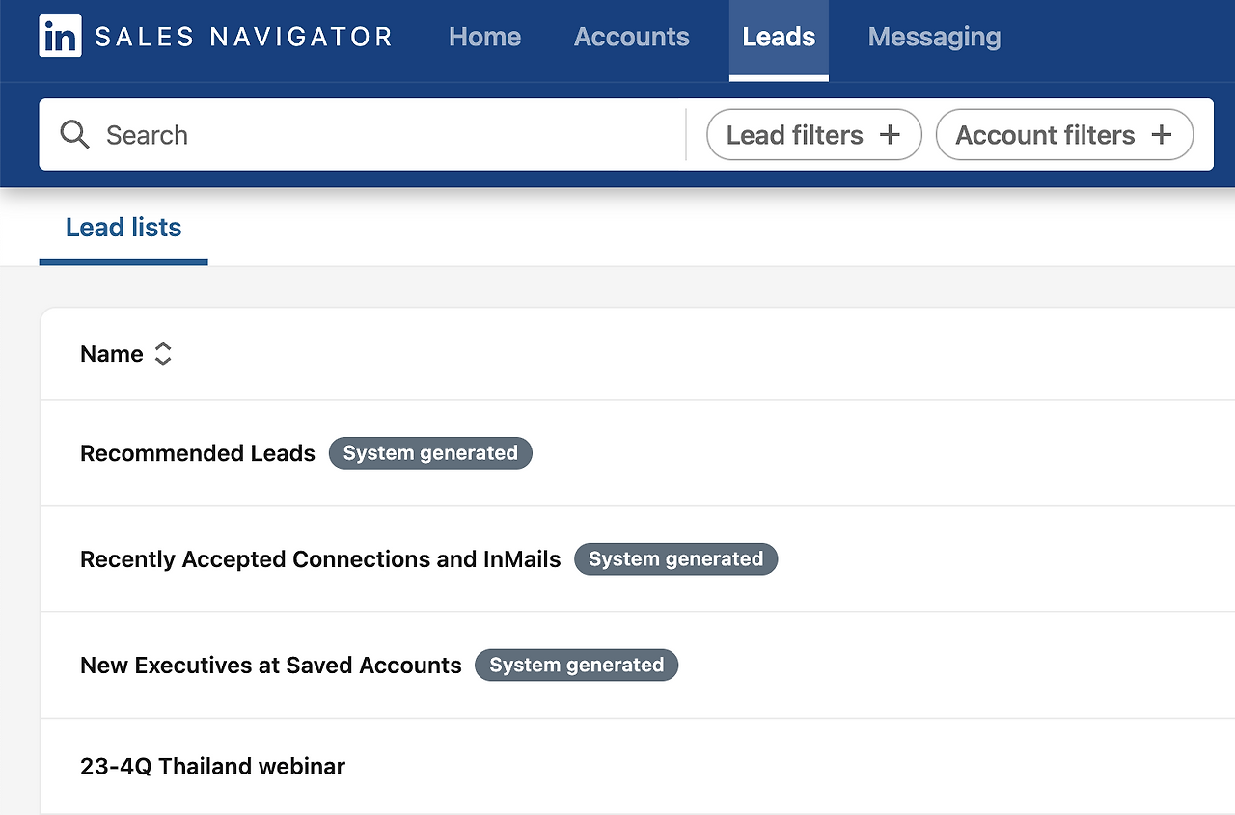Click the plus icon on Account filters

[1162, 135]
